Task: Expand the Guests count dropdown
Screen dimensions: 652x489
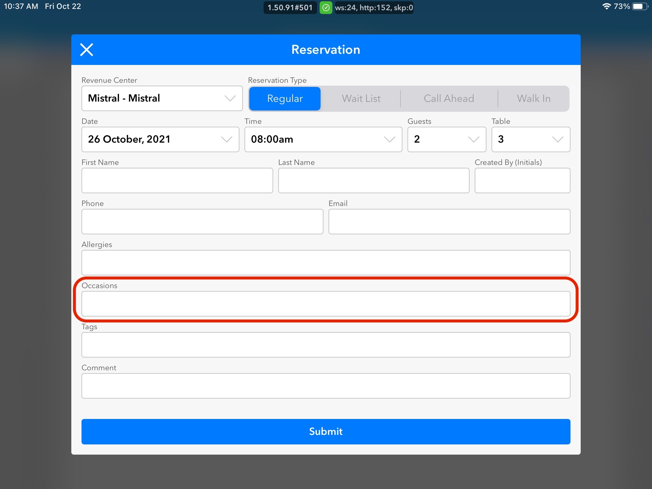Action: click(447, 139)
